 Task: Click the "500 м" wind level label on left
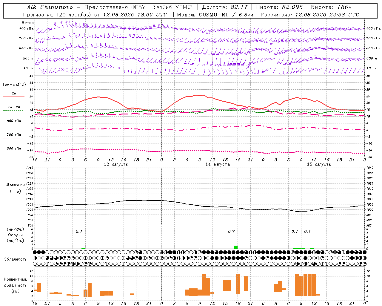[28, 58]
